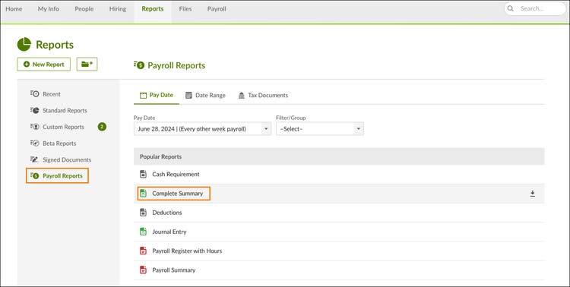This screenshot has height=287, width=570.
Task: Click the Beta Reports sidebar icon
Action: tap(34, 143)
